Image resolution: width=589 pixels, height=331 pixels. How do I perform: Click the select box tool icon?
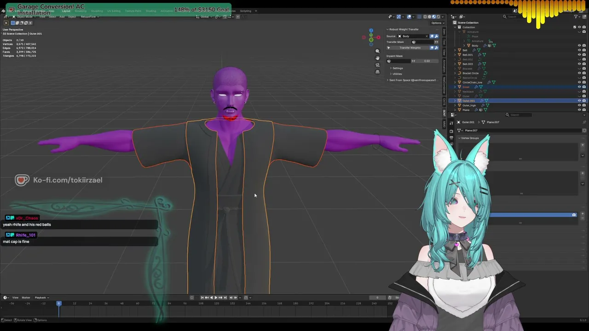[x=6, y=23]
